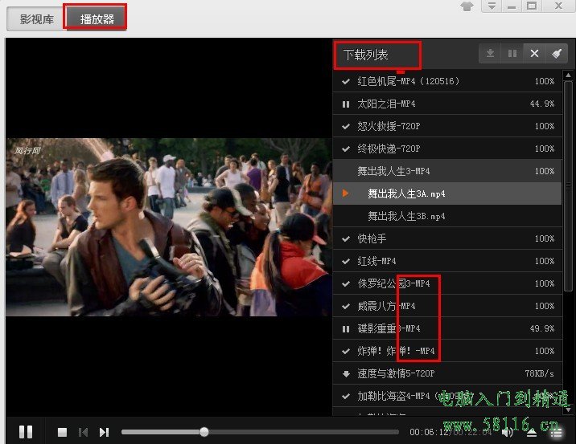Image resolution: width=576 pixels, height=444 pixels.
Task: Open the title bar dropdown menu icon
Action: [x=492, y=6]
